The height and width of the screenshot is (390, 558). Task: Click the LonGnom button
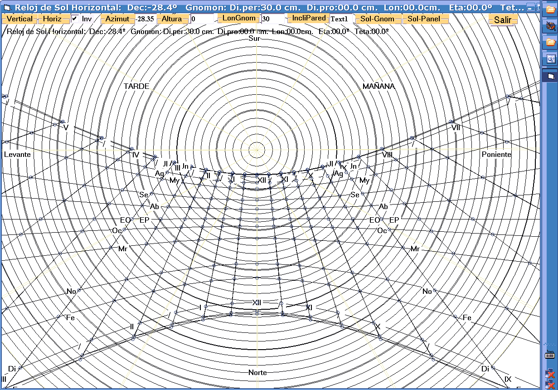tap(239, 18)
